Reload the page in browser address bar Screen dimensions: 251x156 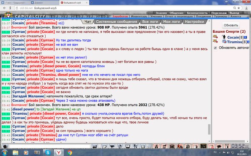click(x=17, y=8)
